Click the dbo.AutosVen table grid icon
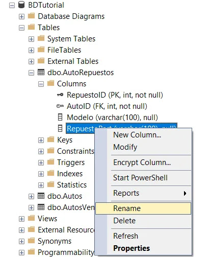Image resolution: width=210 pixels, height=257 pixels. pyautogui.click(x=41, y=207)
